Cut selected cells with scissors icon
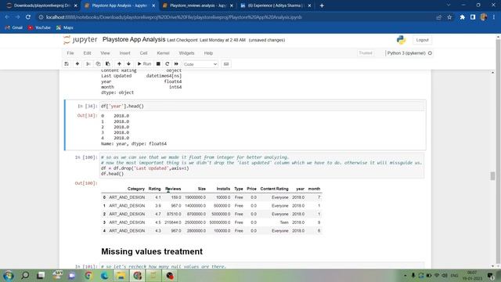 [88, 64]
